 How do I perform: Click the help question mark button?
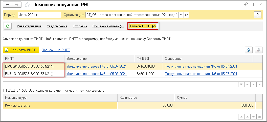pos(257,15)
